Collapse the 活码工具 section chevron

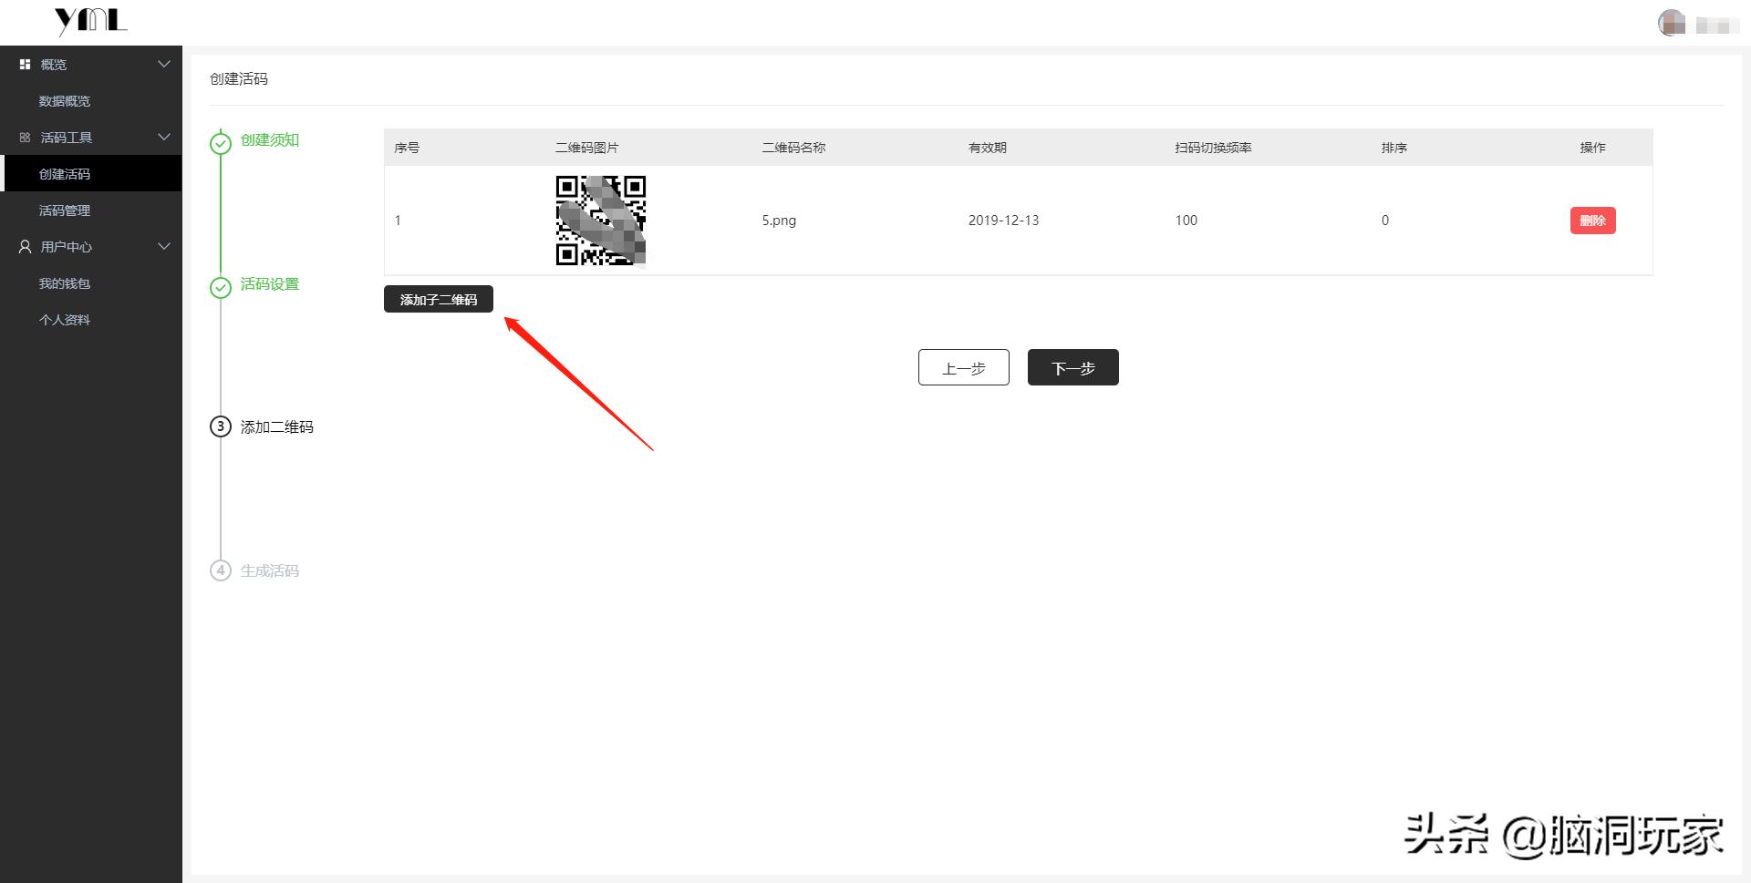(x=164, y=137)
